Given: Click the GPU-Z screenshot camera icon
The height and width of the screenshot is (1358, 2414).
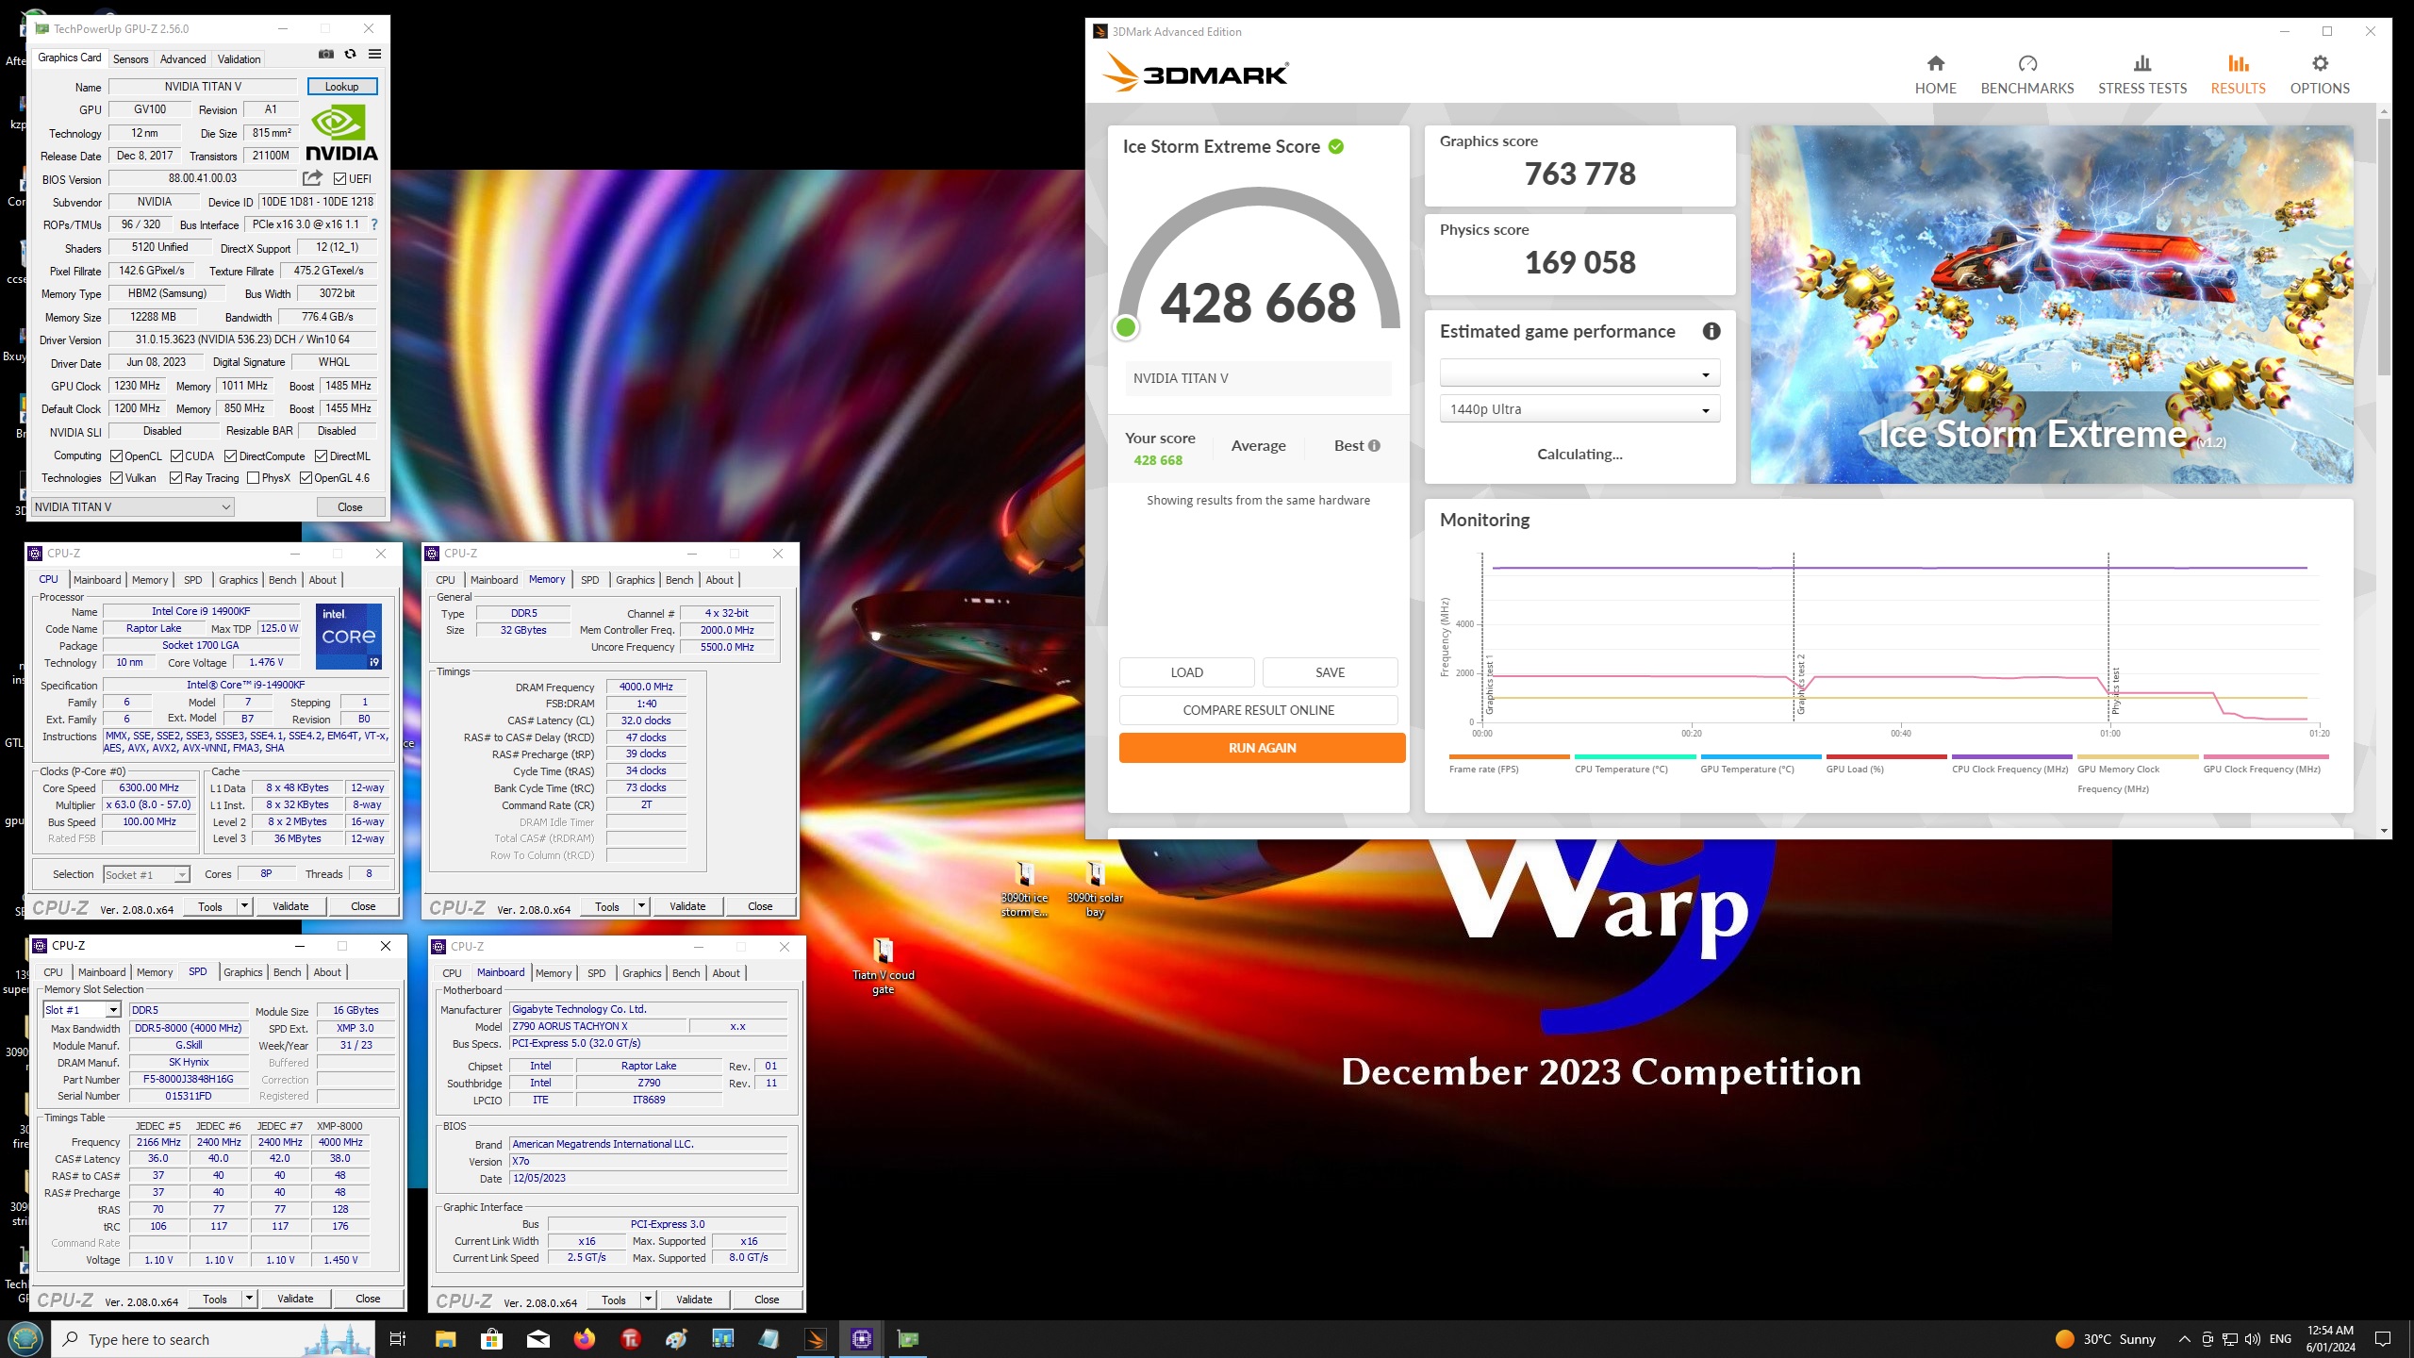Looking at the screenshot, I should click(326, 55).
